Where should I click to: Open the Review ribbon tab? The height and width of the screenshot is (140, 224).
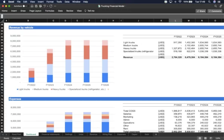pyautogui.click(x=70, y=11)
